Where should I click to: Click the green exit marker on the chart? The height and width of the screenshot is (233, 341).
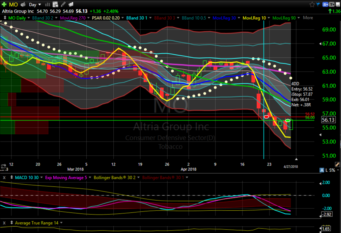click(288, 121)
